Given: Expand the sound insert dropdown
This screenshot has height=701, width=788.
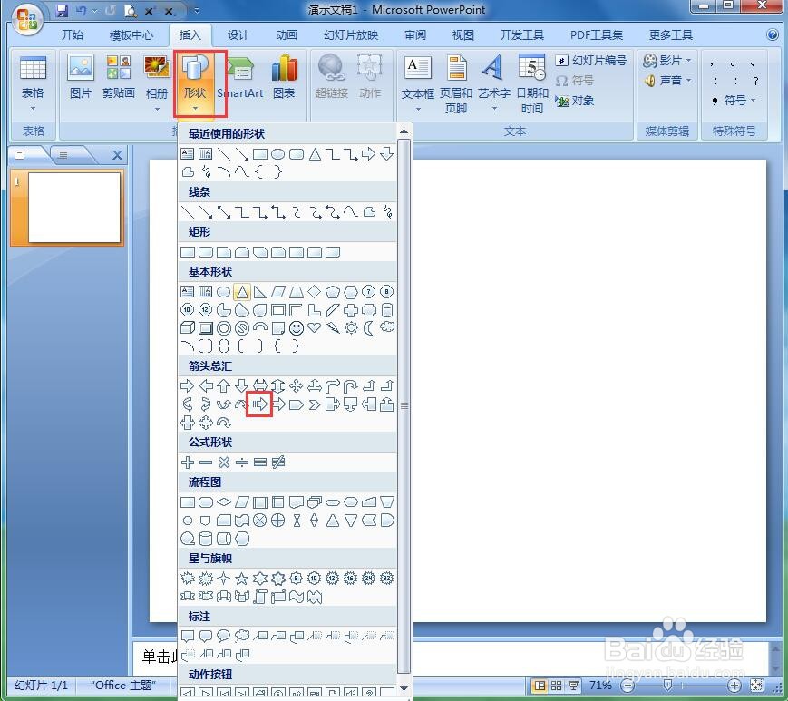Looking at the screenshot, I should tap(688, 81).
